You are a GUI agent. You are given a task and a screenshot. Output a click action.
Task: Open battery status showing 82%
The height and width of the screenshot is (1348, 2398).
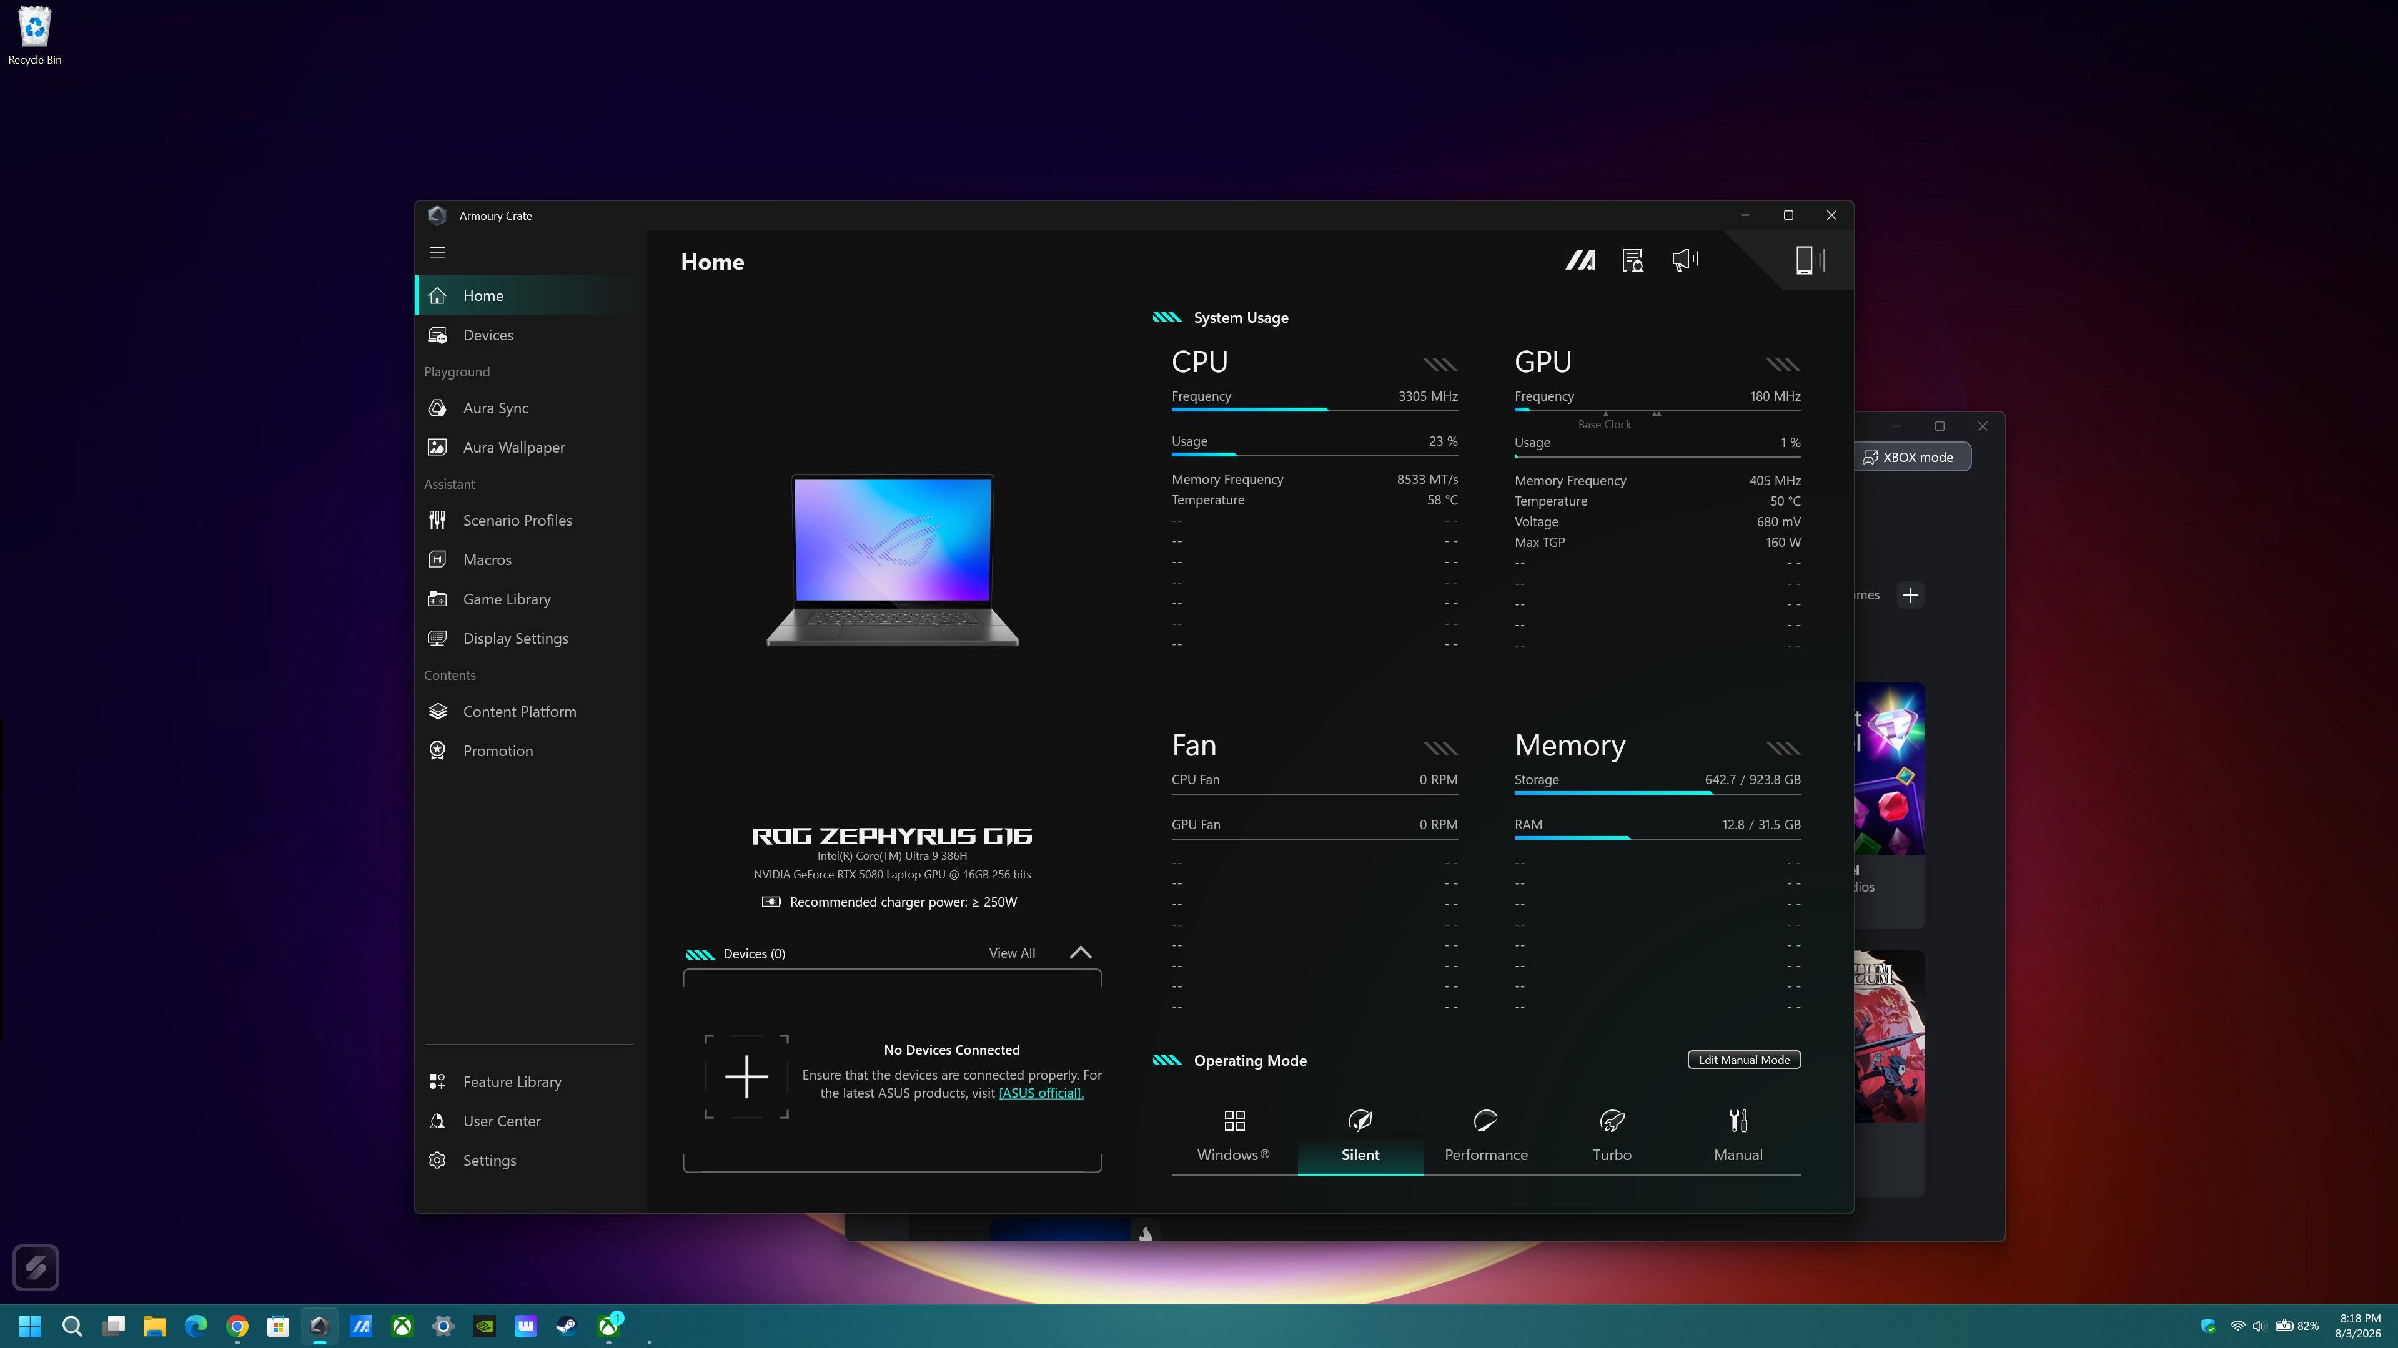(2296, 1326)
